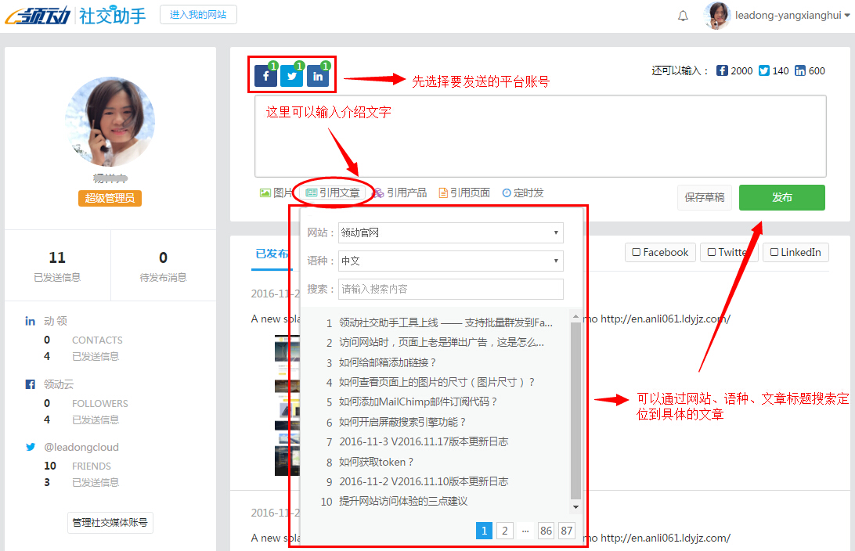Image resolution: width=855 pixels, height=551 pixels.
Task: Toggle the Facebook filter checkbox
Action: tap(637, 253)
